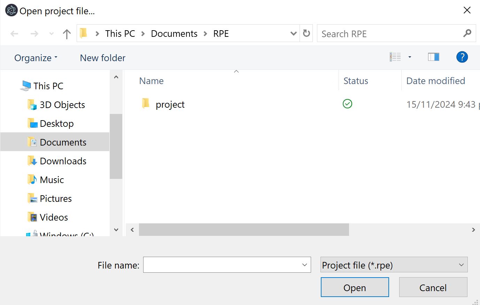Click the help question mark icon
Screen dimensions: 480x305
tap(462, 57)
